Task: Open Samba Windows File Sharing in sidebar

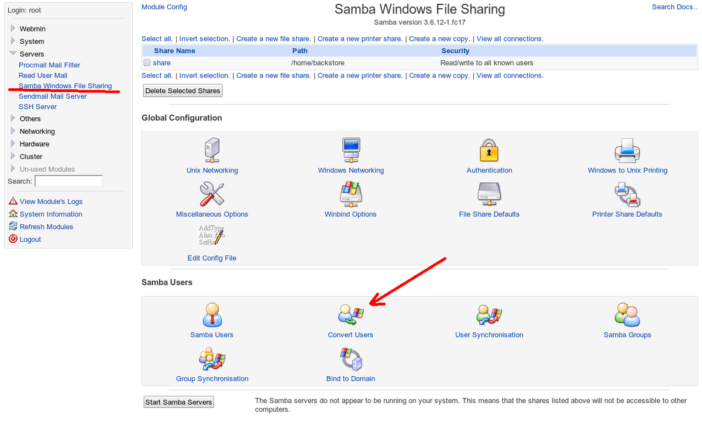Action: click(65, 86)
